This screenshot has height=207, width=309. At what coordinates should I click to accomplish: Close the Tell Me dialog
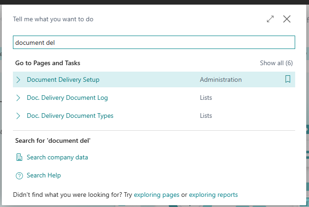287,19
